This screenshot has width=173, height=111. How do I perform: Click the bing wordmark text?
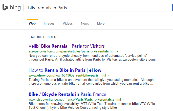click(x=15, y=8)
